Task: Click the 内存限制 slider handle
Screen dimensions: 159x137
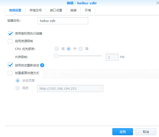Action: coord(56,56)
